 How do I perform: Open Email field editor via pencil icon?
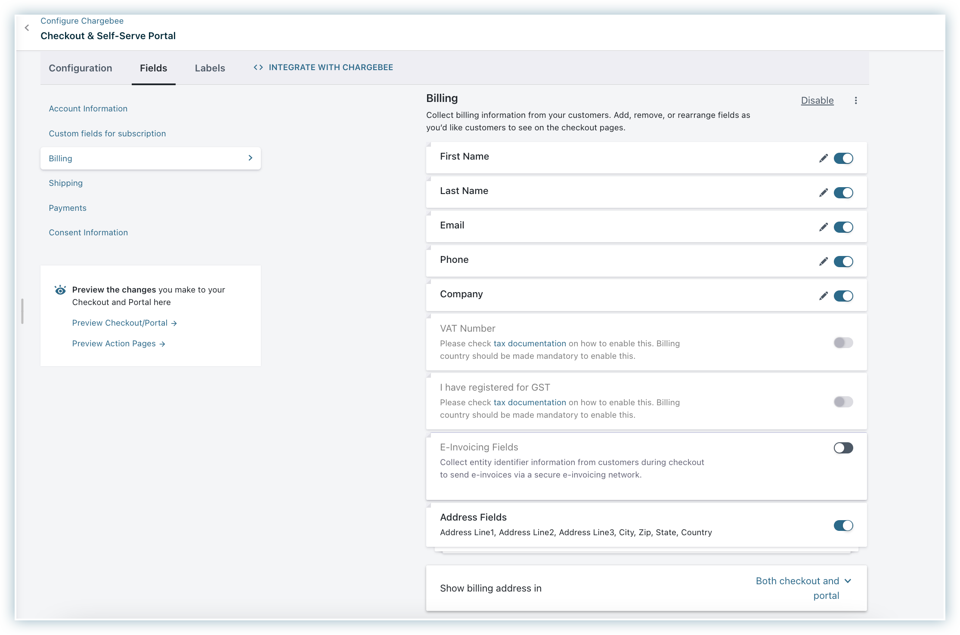point(823,227)
